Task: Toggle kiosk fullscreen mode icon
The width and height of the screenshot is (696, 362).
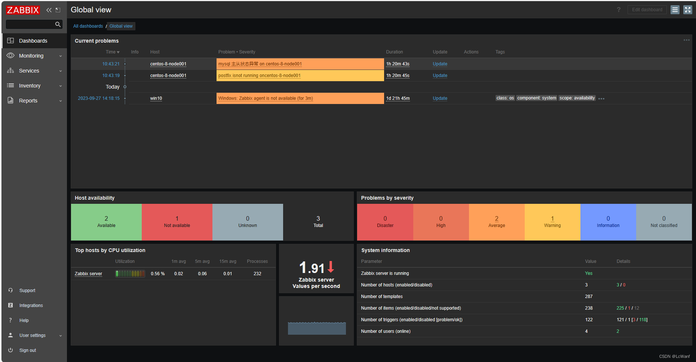Action: coord(688,10)
